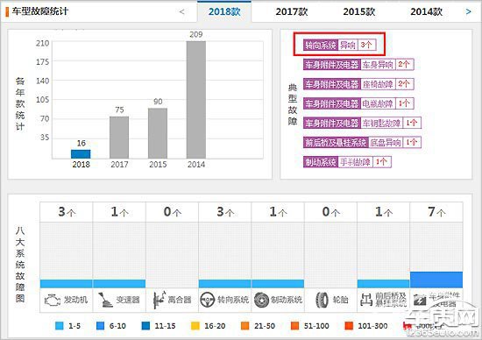Click the 2018 bar showing 16
Image resolution: width=482 pixels, height=340 pixels.
81,154
